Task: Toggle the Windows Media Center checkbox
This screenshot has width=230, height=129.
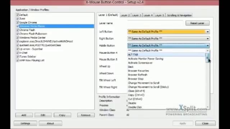Action: (x=18, y=38)
